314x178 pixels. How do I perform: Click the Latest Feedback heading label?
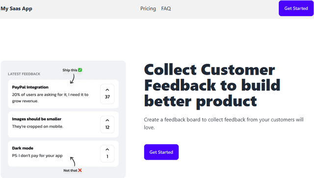[24, 74]
